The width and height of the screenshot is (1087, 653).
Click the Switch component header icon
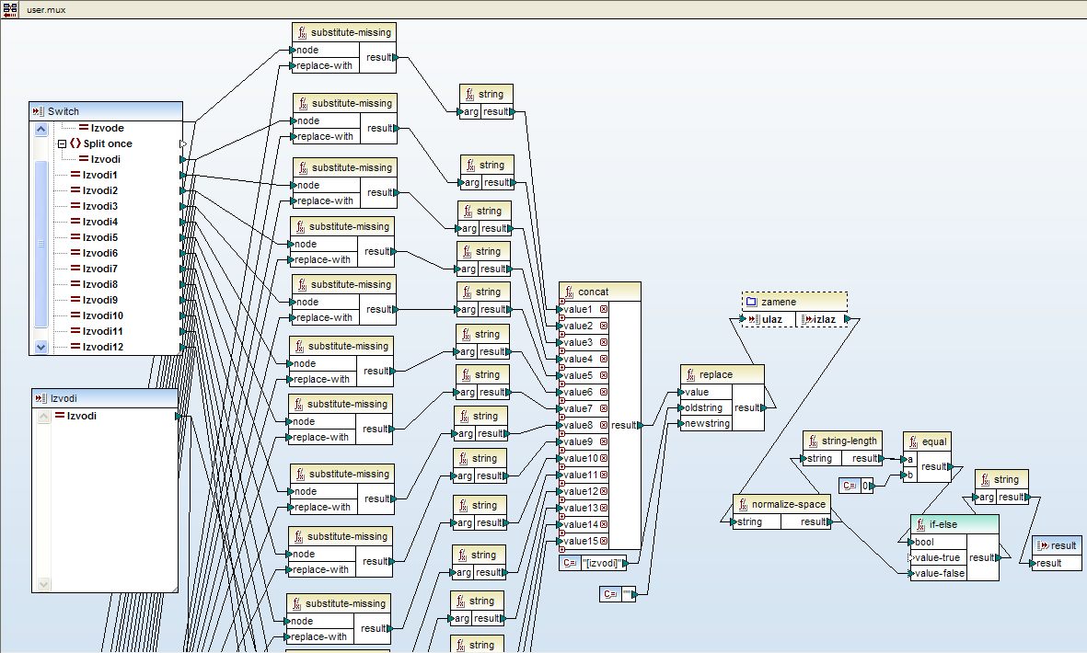pos(38,110)
